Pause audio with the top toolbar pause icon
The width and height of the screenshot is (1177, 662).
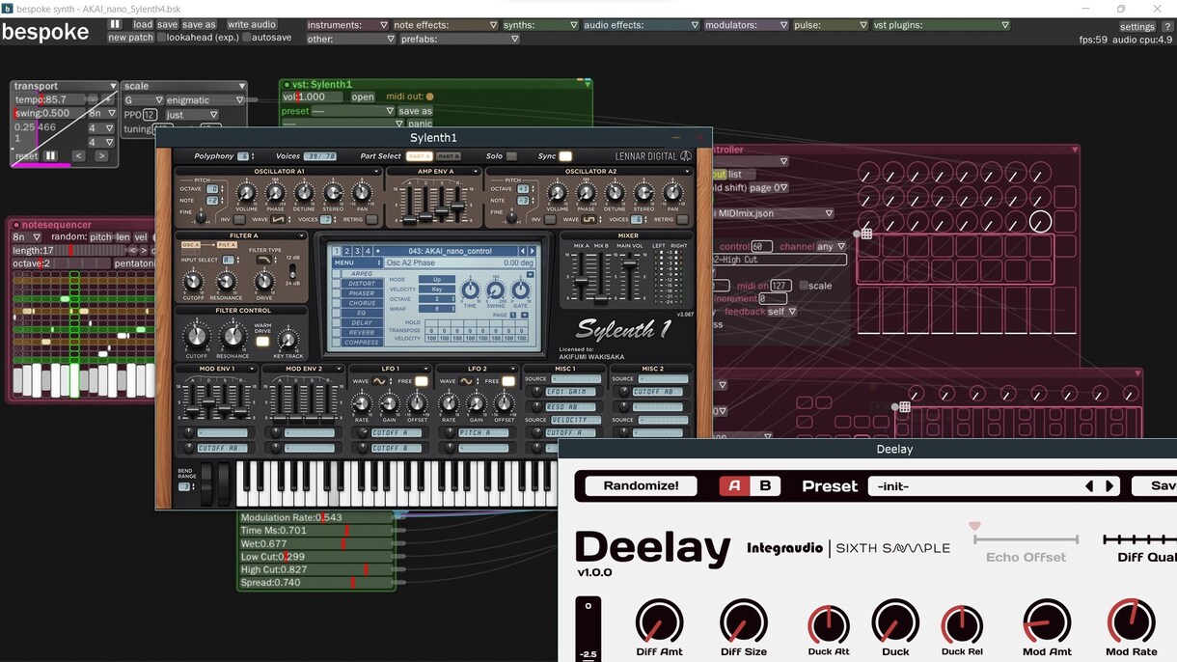(115, 25)
